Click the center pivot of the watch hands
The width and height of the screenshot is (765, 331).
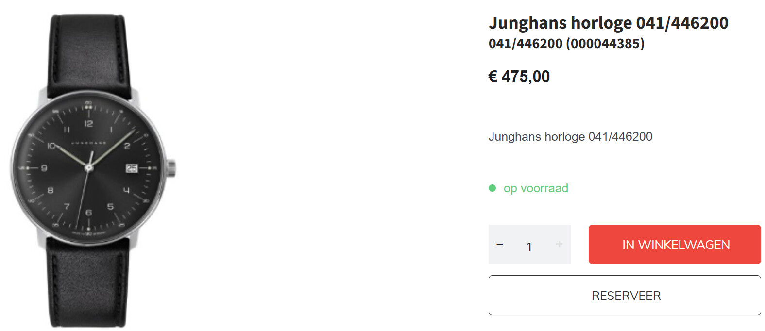88,168
